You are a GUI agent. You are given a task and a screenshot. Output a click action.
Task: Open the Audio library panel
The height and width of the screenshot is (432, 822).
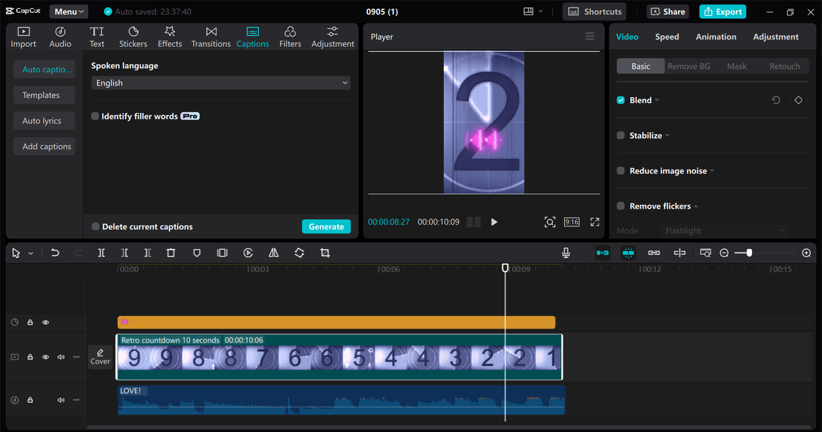tap(60, 37)
